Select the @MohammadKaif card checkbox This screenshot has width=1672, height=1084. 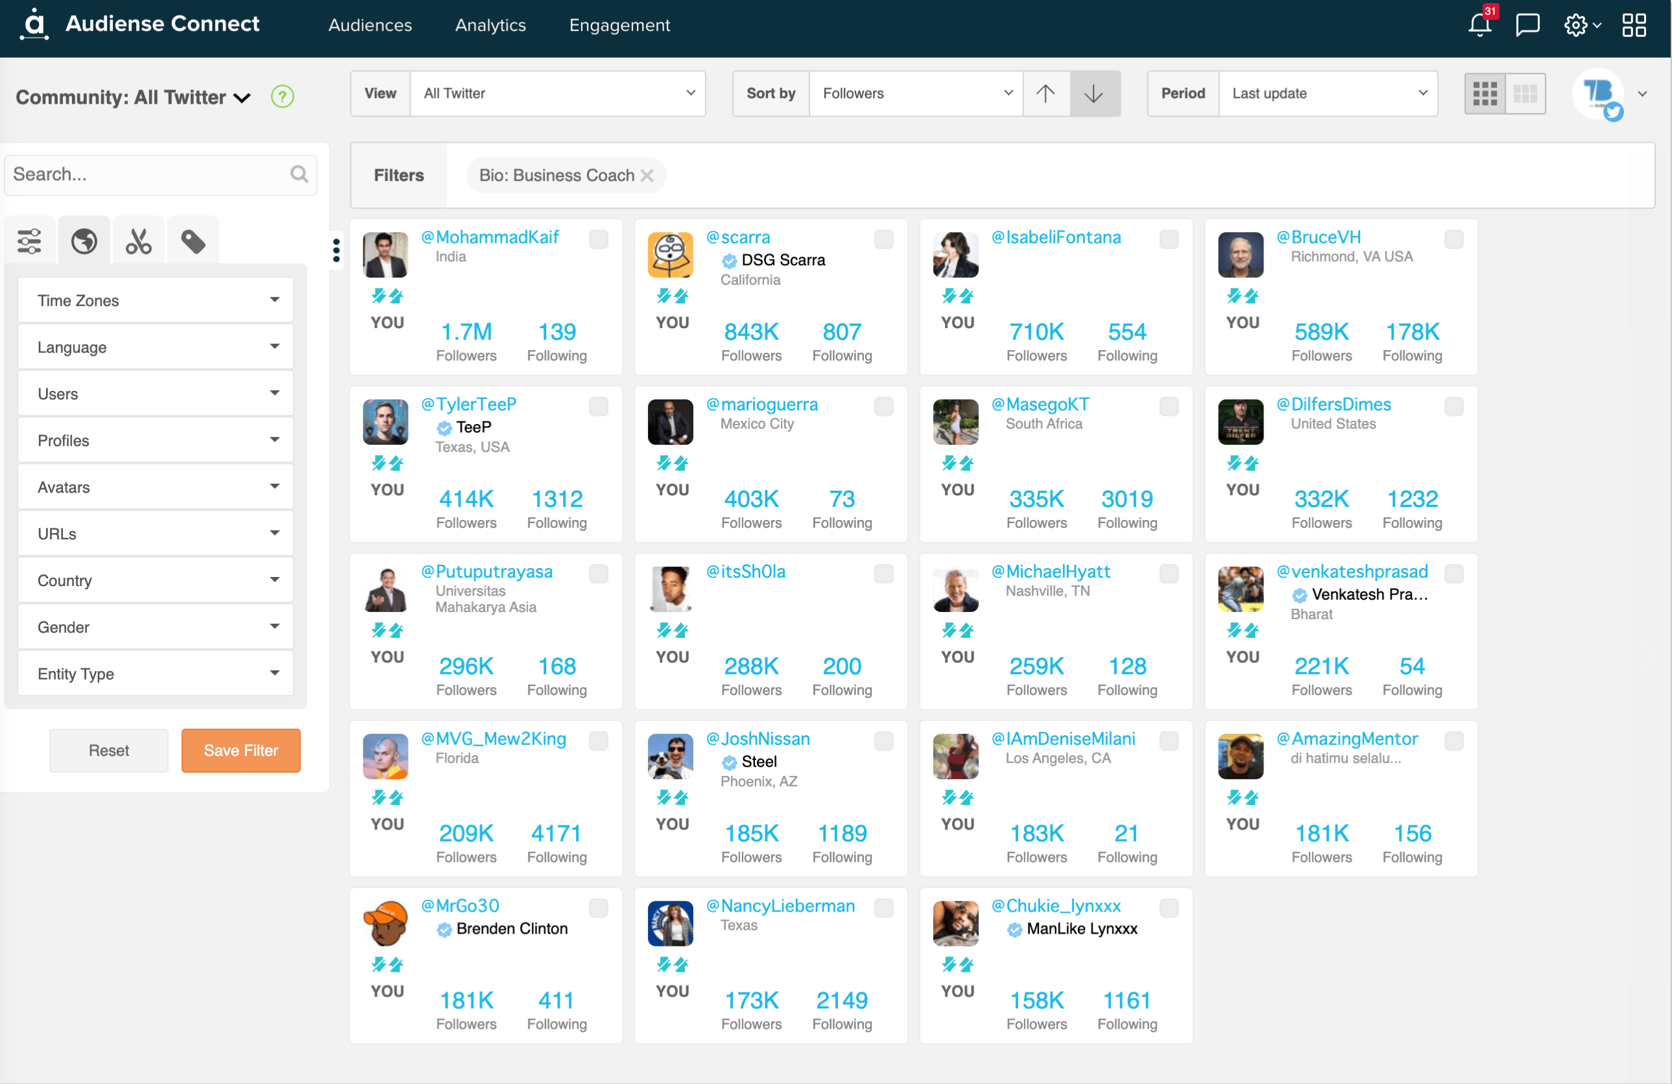[x=599, y=239]
